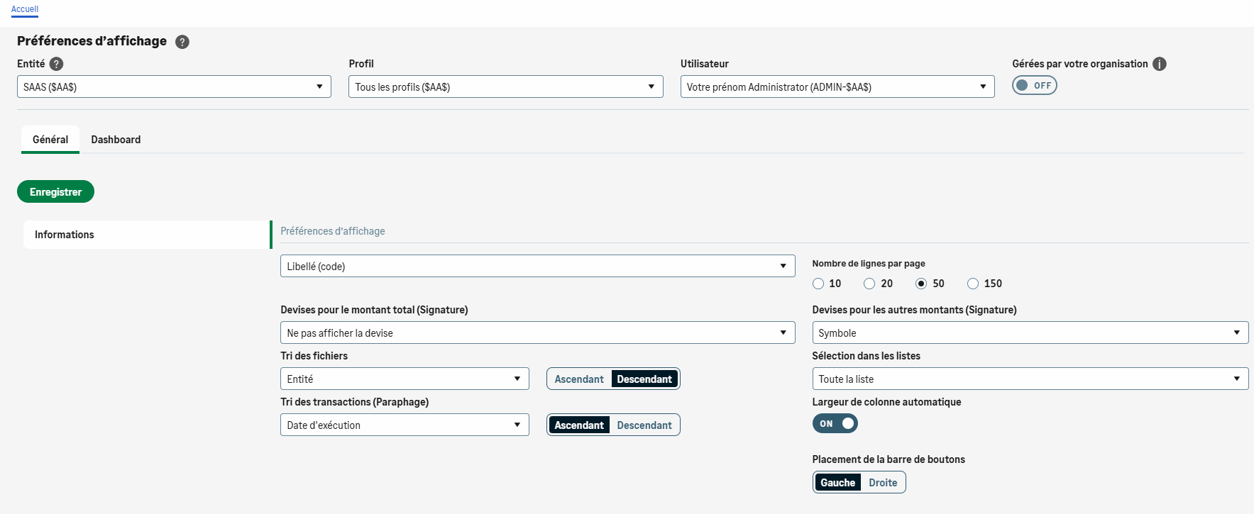Image resolution: width=1254 pixels, height=514 pixels.
Task: Set Tri des fichiers order to Ascendant
Action: click(x=579, y=379)
